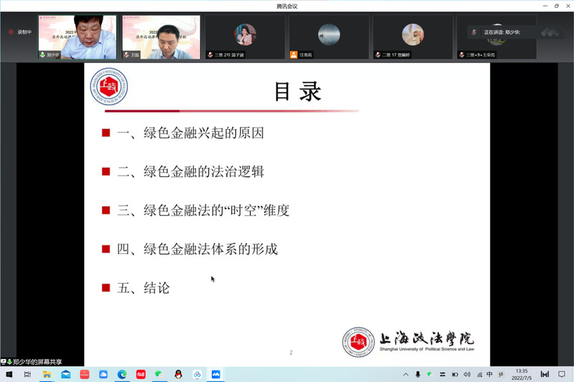Open the Windows Start menu
The width and height of the screenshot is (574, 382).
tap(9, 374)
